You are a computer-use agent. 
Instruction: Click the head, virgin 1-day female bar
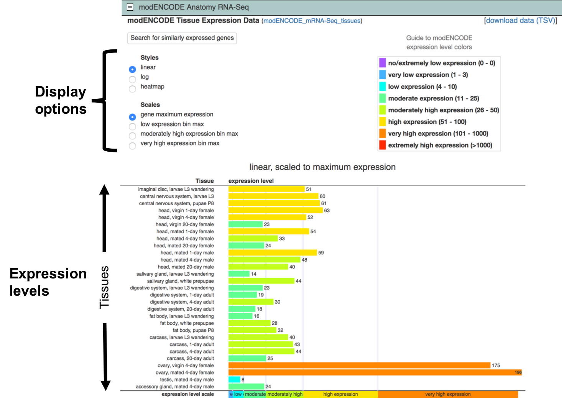click(x=276, y=210)
